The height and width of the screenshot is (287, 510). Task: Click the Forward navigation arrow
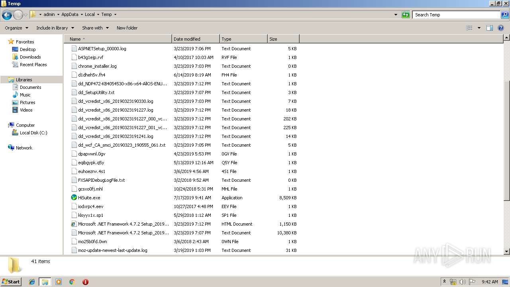(x=18, y=15)
